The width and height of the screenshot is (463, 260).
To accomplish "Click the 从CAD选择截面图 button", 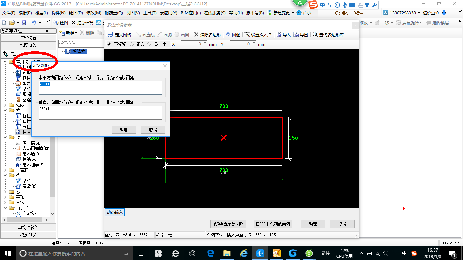I will coord(228,224).
